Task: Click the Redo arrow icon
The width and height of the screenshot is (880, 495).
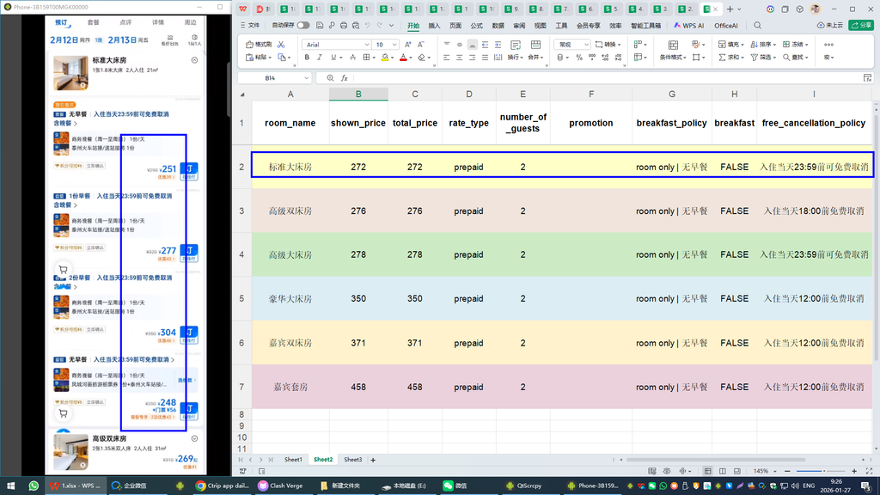Action: coord(380,25)
